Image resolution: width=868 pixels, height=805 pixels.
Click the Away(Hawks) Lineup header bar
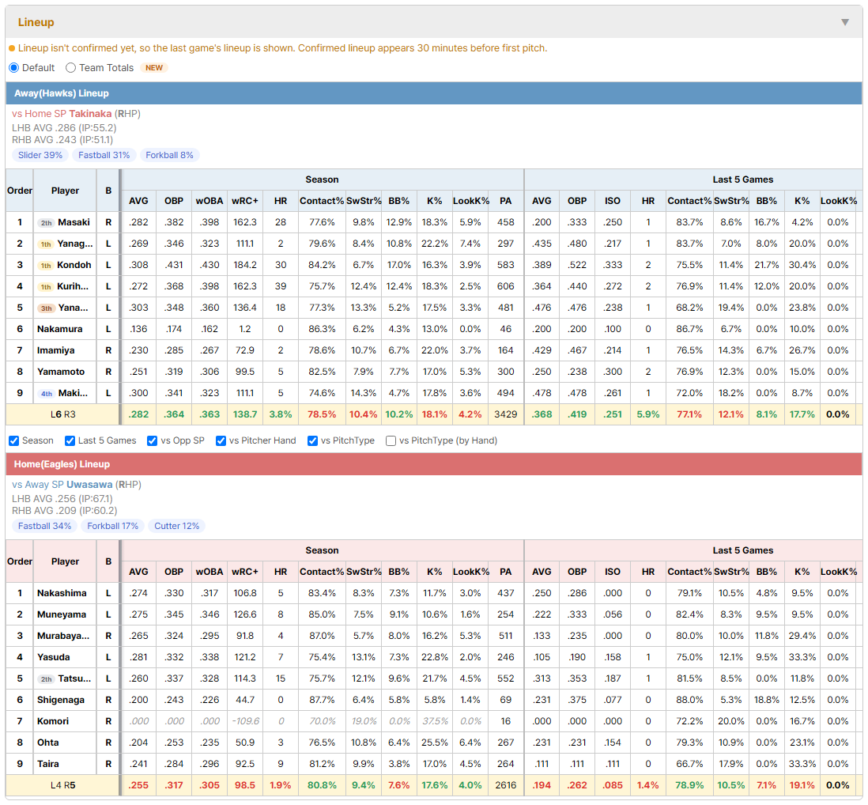pos(434,93)
